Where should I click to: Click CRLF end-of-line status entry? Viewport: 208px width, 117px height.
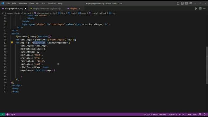(x=189, y=114)
